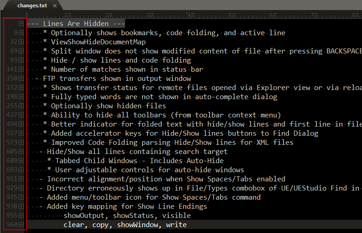Viewport: 362px width, 233px height.
Task: Expand fold marker beside line 32
Action: 21,42
